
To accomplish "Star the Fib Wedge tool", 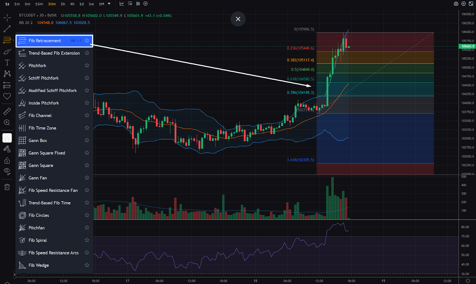I will pos(87,265).
